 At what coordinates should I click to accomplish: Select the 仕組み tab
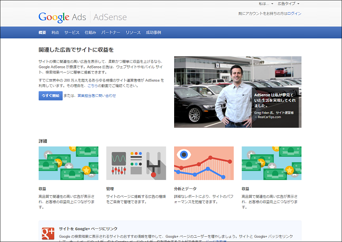[x=90, y=33]
